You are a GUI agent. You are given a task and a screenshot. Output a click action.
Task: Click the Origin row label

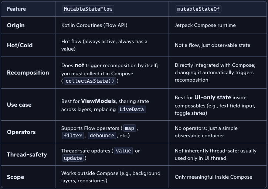click(16, 25)
